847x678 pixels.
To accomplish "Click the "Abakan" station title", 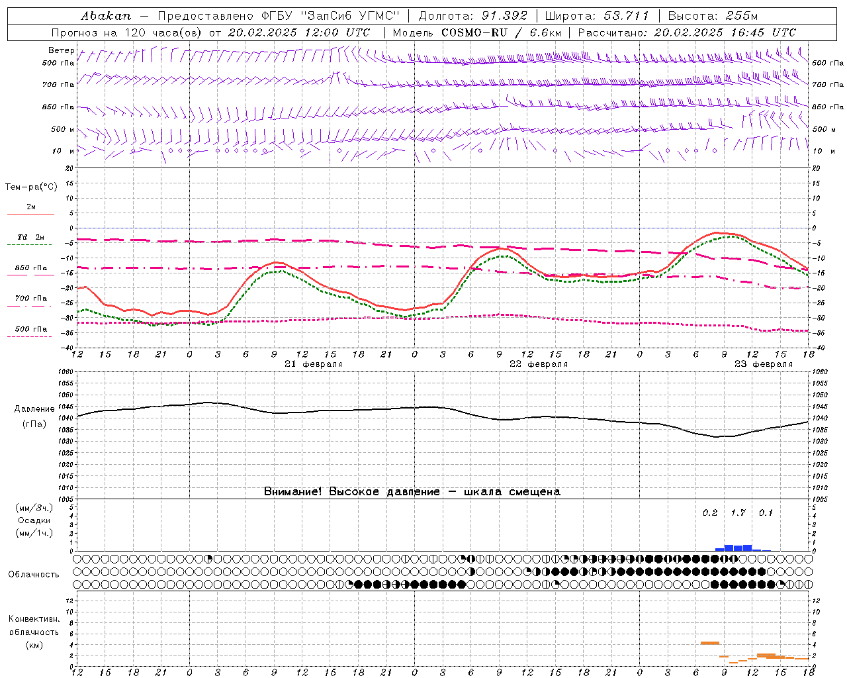I will point(106,15).
